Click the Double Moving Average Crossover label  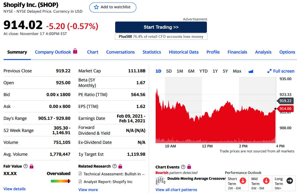click(x=197, y=179)
